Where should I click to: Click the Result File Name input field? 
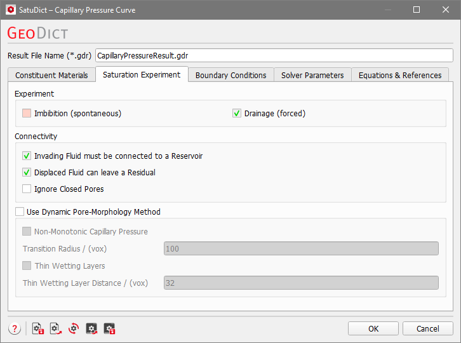click(274, 55)
